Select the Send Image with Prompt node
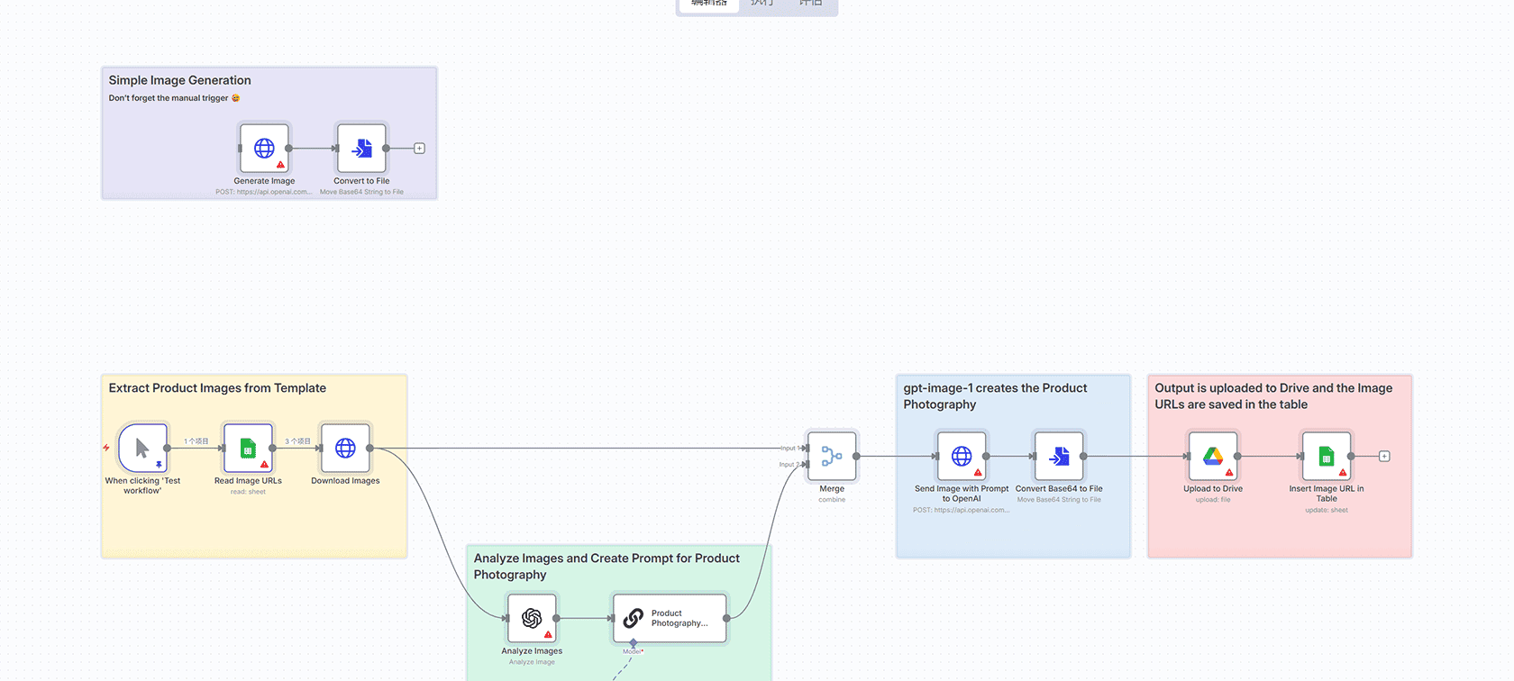 point(962,457)
